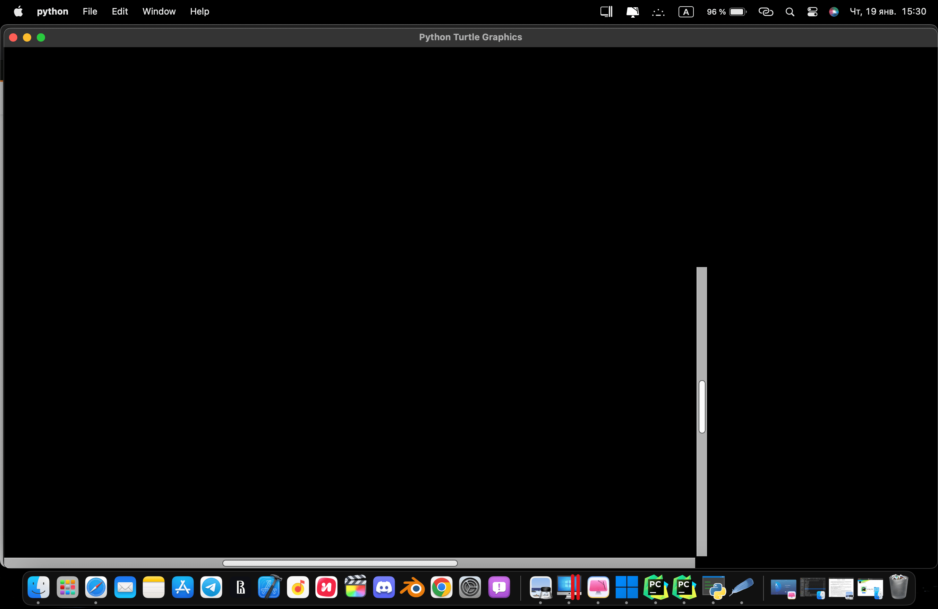Image resolution: width=938 pixels, height=609 pixels.
Task: Open minimized CleanMyMac window thumbnail
Action: click(x=783, y=588)
